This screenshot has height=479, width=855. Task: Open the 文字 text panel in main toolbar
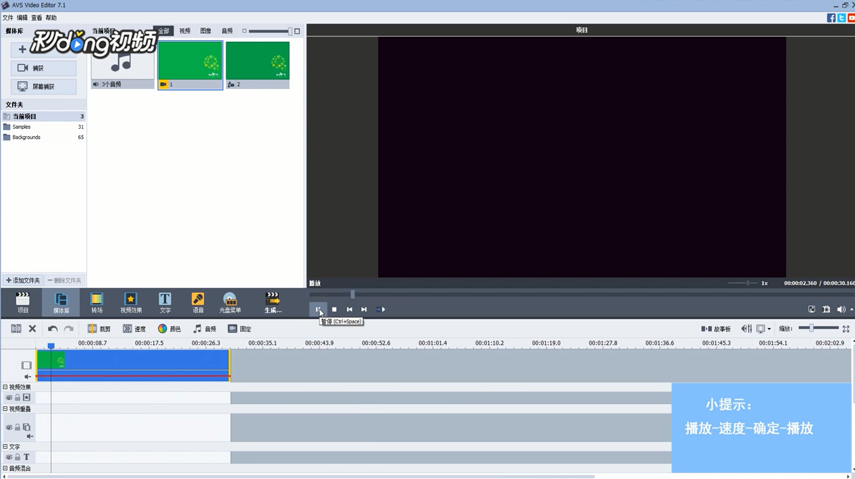(x=165, y=302)
